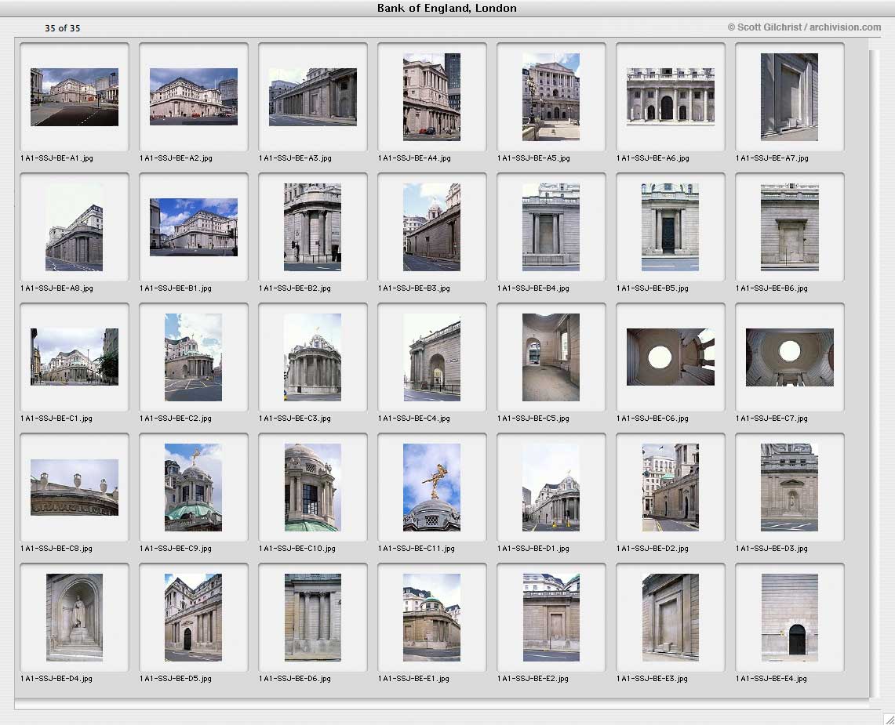Select thumbnail 1A1-SSJ-BE-E1.jpg
This screenshot has height=725, width=895.
click(x=431, y=617)
